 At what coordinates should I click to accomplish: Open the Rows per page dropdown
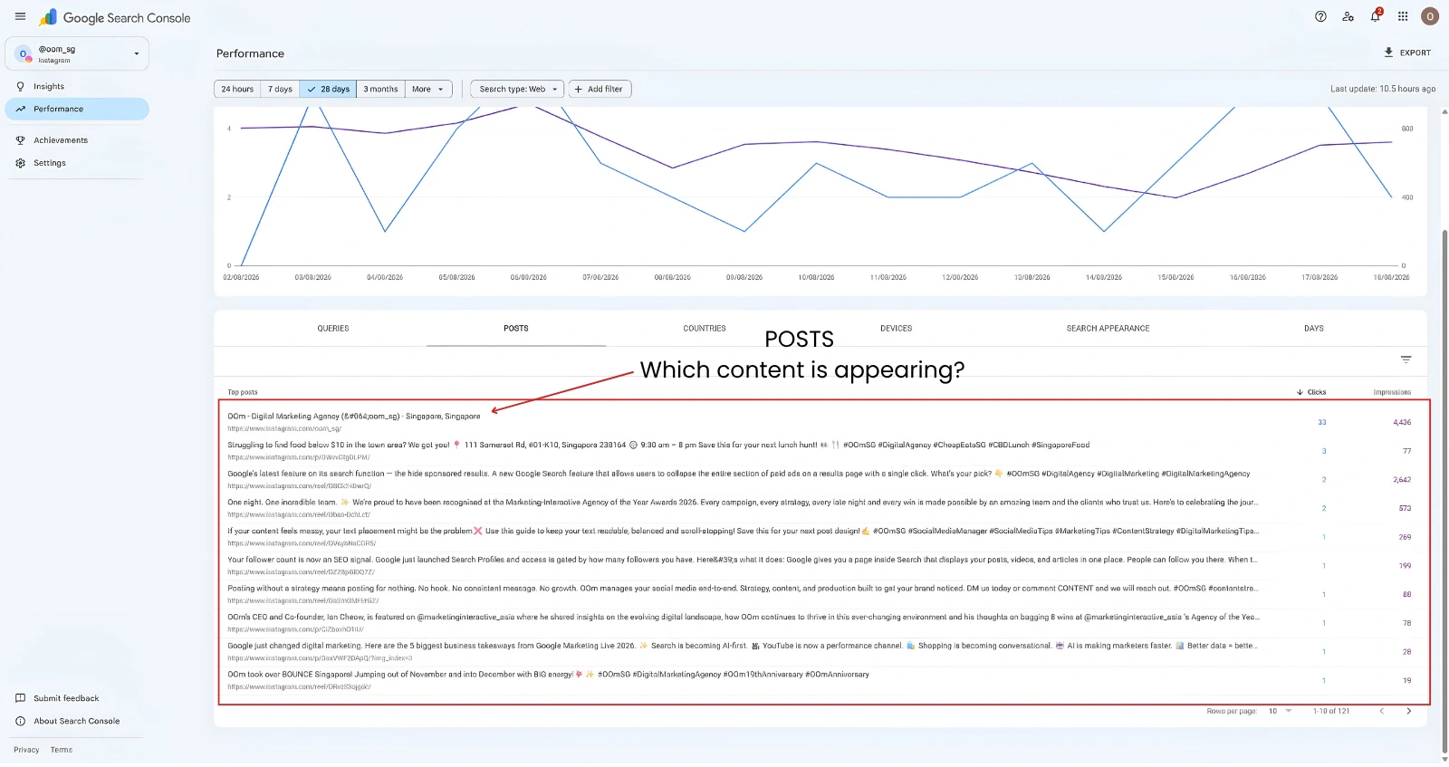pyautogui.click(x=1280, y=712)
